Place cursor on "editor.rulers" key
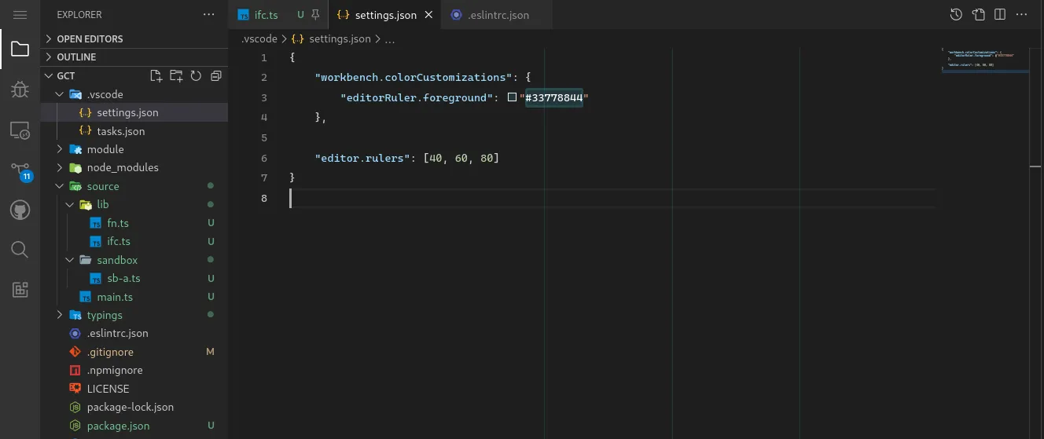1044x439 pixels. click(363, 158)
